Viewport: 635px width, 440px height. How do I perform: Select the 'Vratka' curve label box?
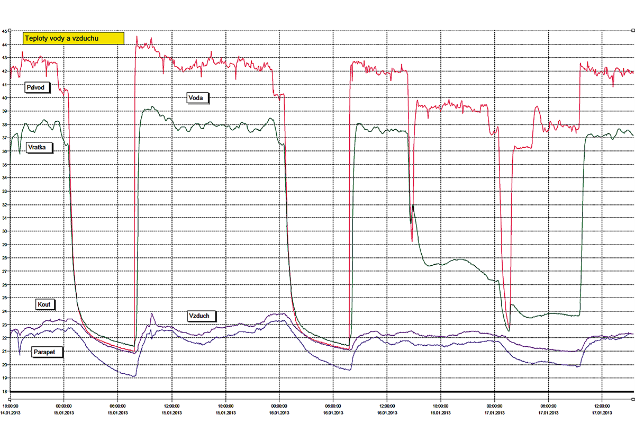[x=39, y=148]
